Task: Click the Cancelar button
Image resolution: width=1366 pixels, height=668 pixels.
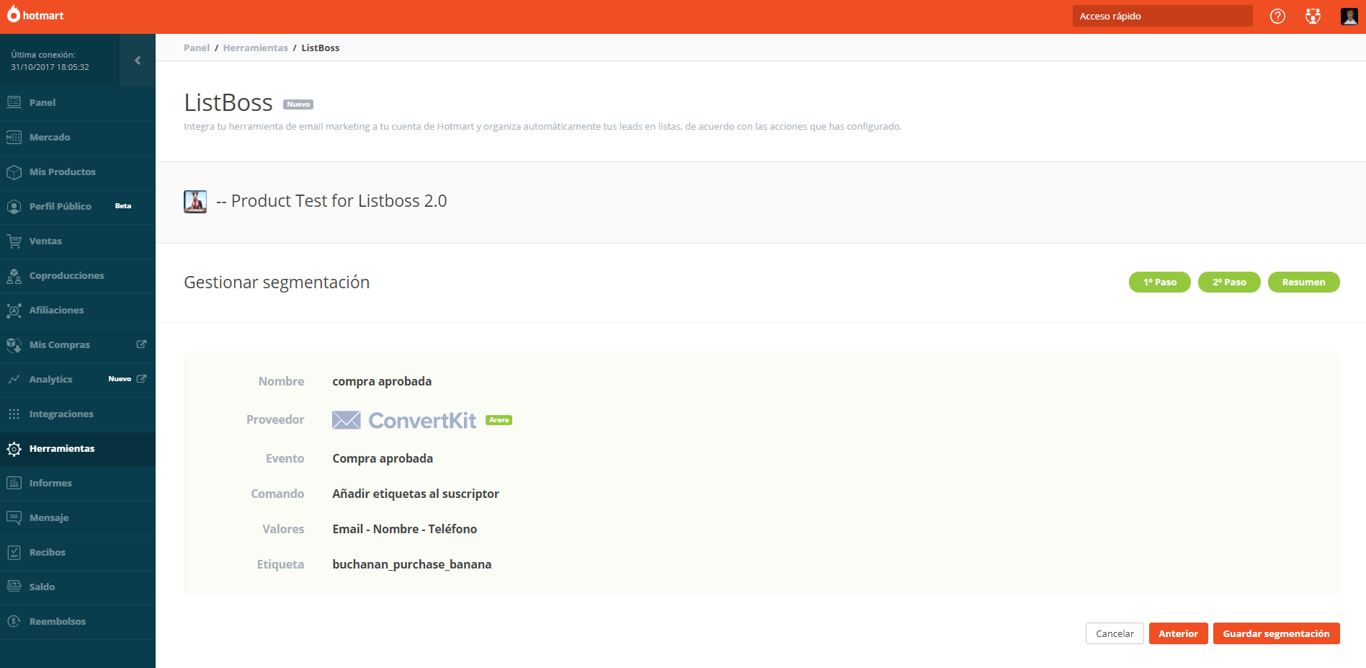Action: (1115, 633)
